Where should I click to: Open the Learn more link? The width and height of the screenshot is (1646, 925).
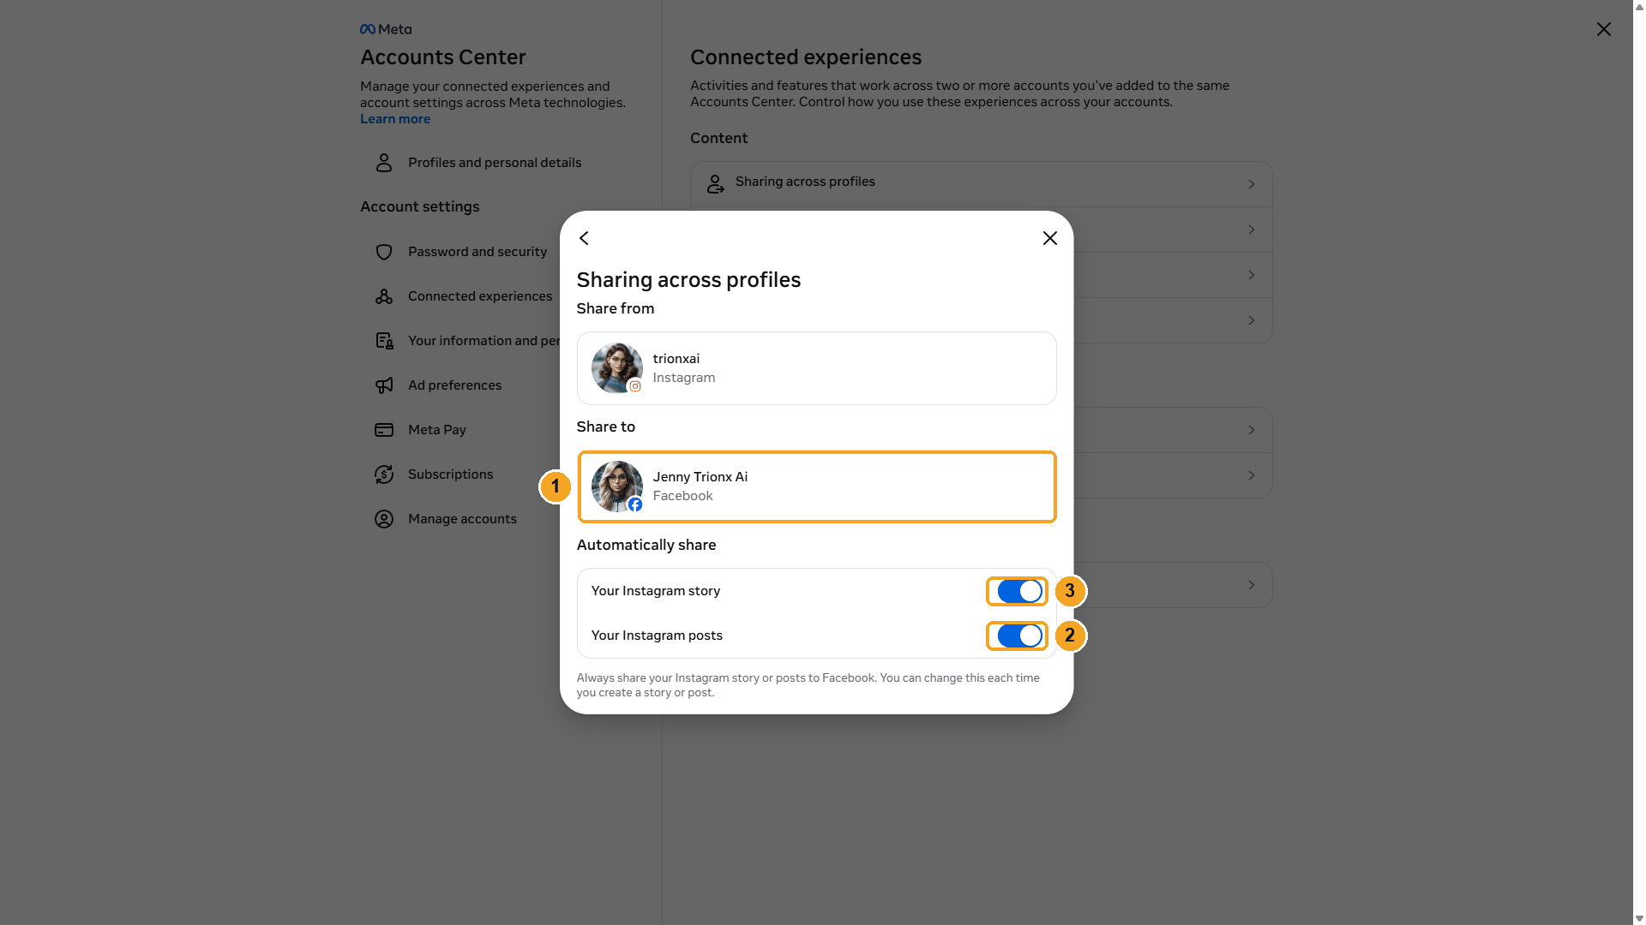click(395, 119)
